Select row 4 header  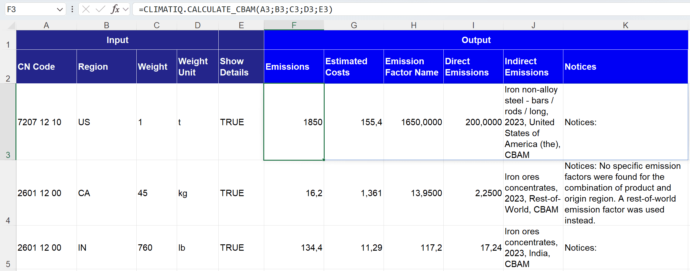[8, 193]
